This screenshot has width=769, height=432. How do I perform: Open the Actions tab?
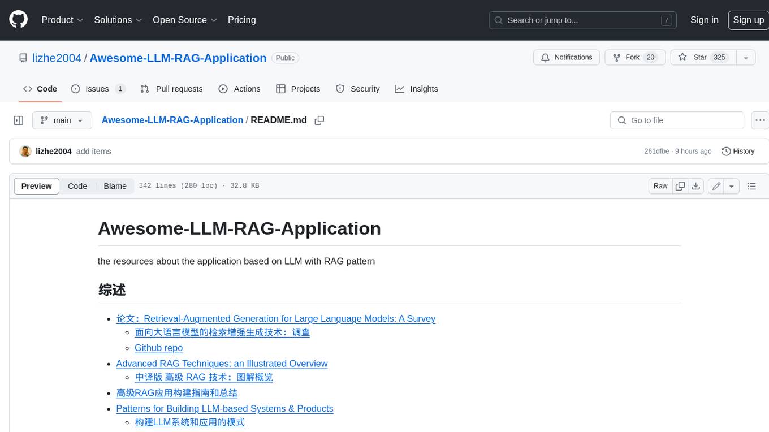(x=240, y=89)
